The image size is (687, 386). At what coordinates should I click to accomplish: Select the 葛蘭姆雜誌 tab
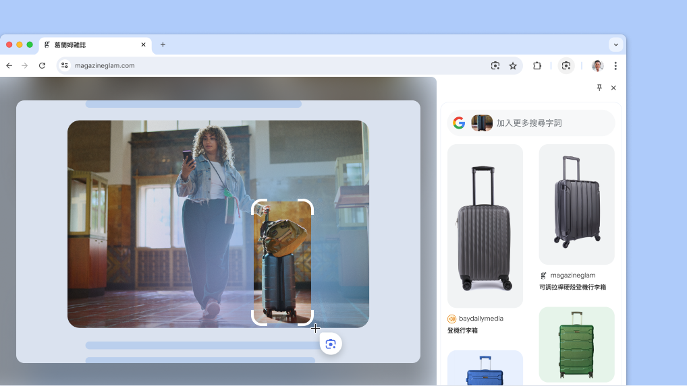point(95,45)
